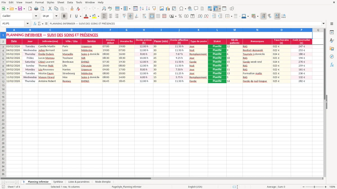The width and height of the screenshot is (337, 189).
Task: Toggle Center Horizontally alignment
Action: [110, 16]
